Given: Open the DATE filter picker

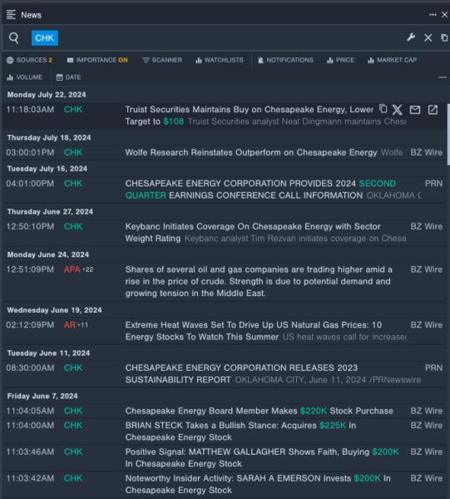Looking at the screenshot, I should [x=68, y=77].
